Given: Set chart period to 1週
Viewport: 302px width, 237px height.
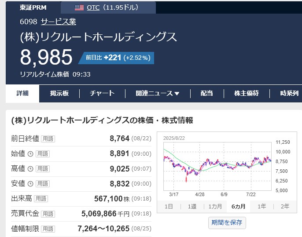Looking at the screenshot, I should click(192, 206).
